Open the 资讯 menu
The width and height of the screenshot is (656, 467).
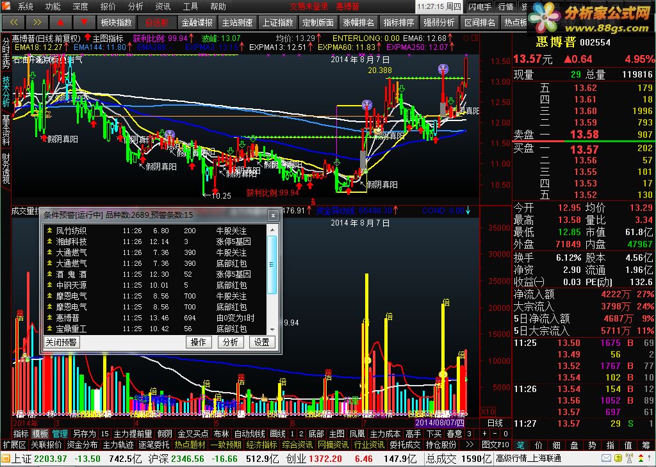[163, 6]
